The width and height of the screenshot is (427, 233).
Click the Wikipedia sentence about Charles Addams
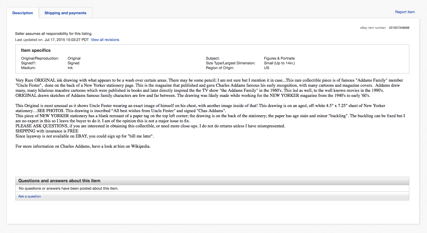pyautogui.click(x=83, y=146)
